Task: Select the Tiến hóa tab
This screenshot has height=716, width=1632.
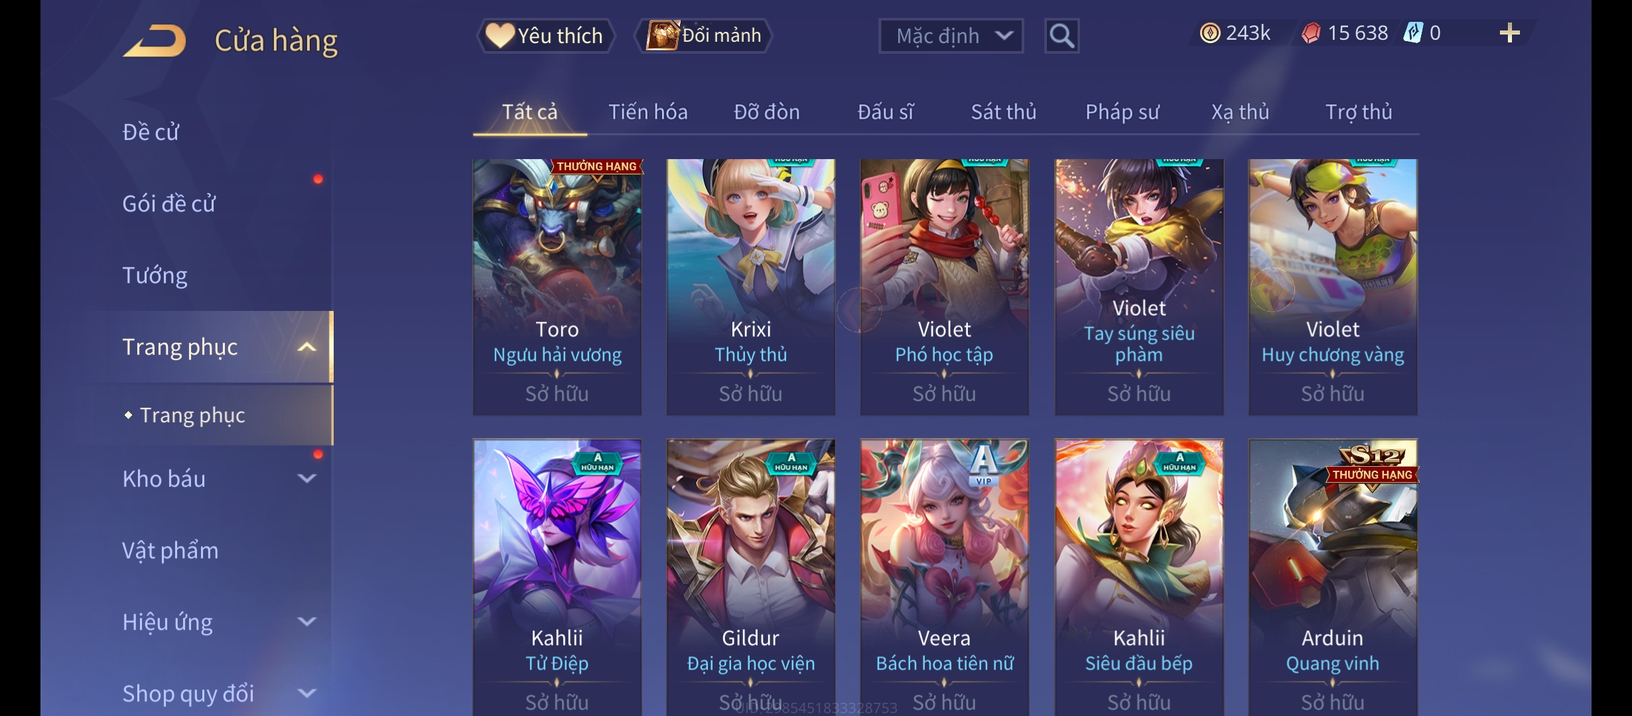Action: (x=647, y=112)
